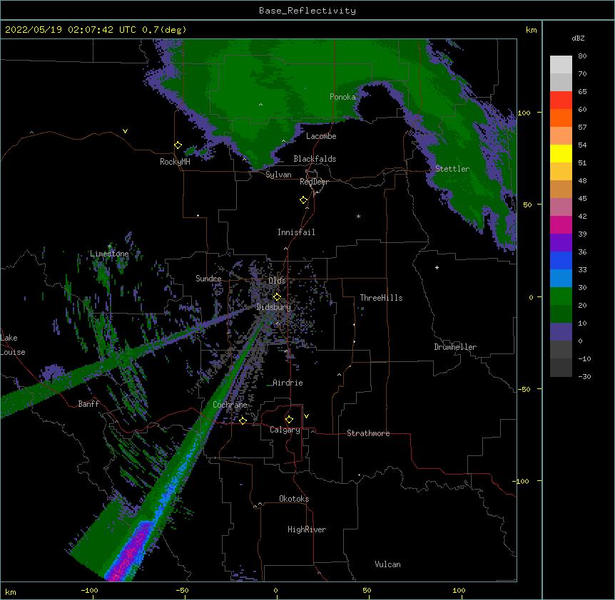Click the Strathmore city label
Image resolution: width=615 pixels, height=600 pixels.
point(368,433)
